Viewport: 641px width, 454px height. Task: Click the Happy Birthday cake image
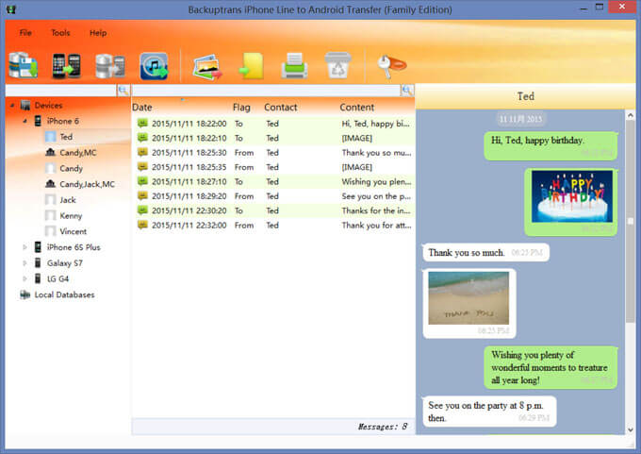coord(572,196)
